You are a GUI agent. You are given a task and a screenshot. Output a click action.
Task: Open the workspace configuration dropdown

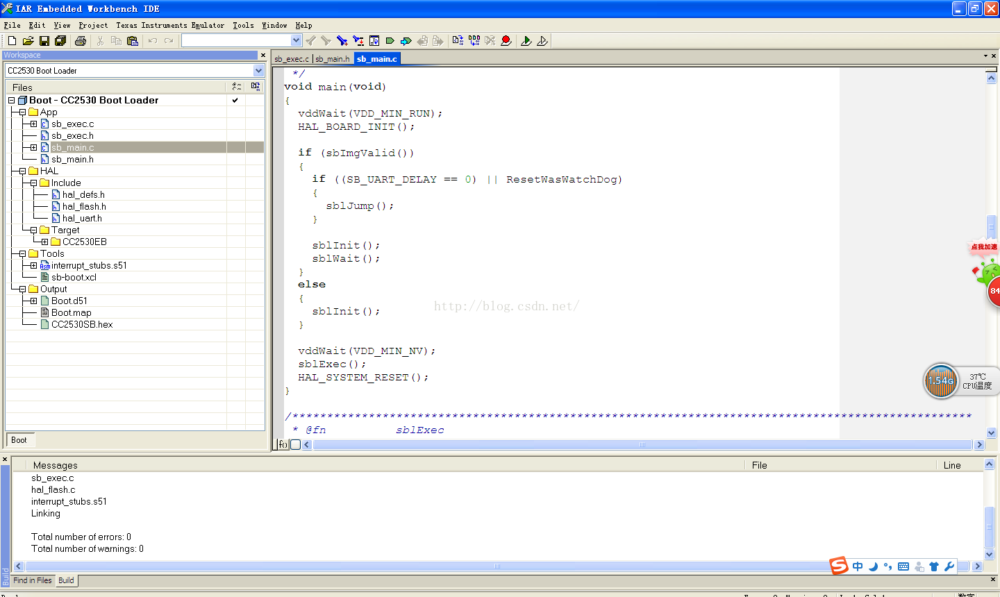point(259,70)
